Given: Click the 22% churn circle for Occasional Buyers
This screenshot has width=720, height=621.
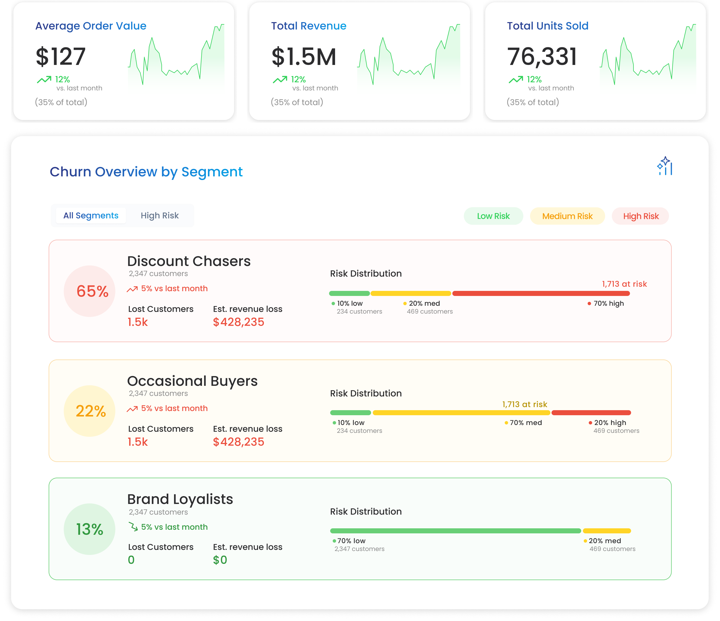Looking at the screenshot, I should click(x=90, y=411).
